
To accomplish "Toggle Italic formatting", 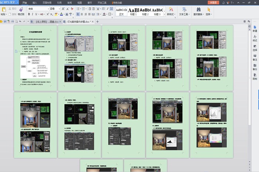I will (33, 14).
